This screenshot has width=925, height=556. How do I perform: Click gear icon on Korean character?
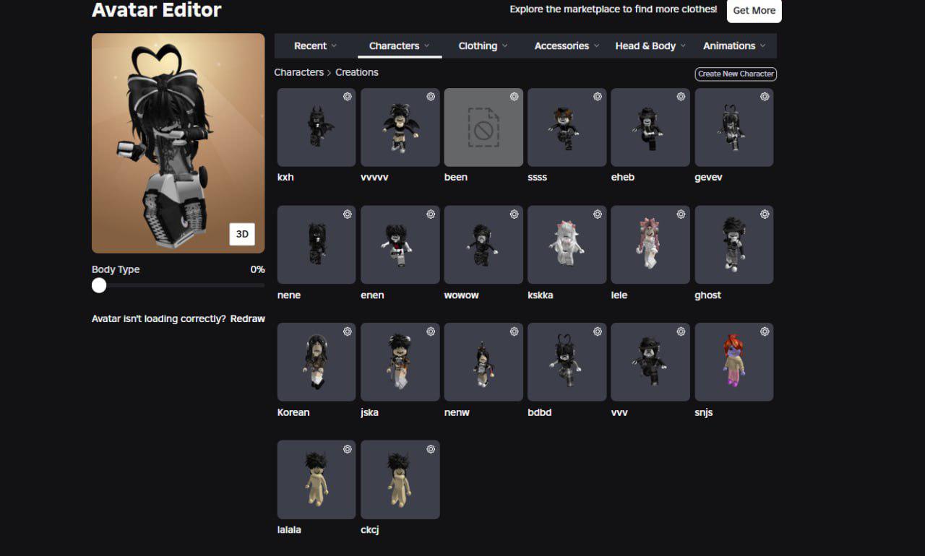pyautogui.click(x=347, y=331)
